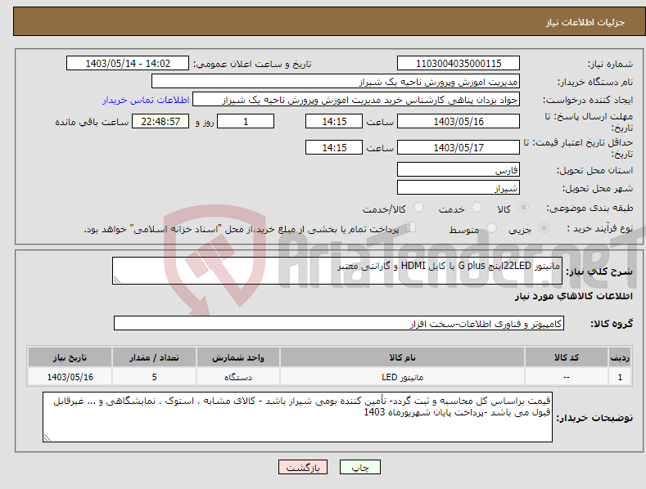The width and height of the screenshot is (646, 489).
Task: Click the response deadline date 1403/05/16 field
Action: (459, 121)
